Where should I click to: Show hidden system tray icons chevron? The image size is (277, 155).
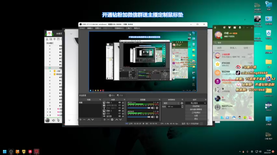coord(240,152)
